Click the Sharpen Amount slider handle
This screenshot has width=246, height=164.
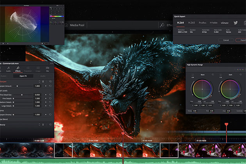tap(17, 86)
